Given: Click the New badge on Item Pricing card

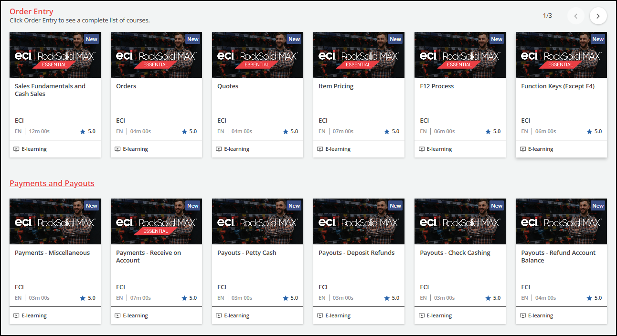Looking at the screenshot, I should point(395,39).
